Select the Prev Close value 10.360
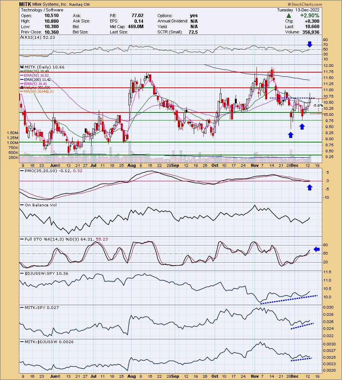Image resolution: width=342 pixels, height=380 pixels. (x=51, y=32)
